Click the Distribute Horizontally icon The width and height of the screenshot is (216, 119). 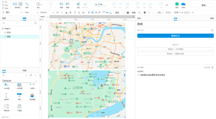pyautogui.click(x=161, y=4)
